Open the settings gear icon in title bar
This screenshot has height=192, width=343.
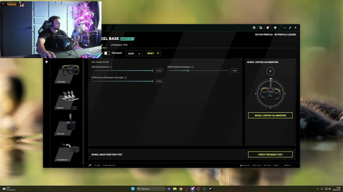point(275,28)
